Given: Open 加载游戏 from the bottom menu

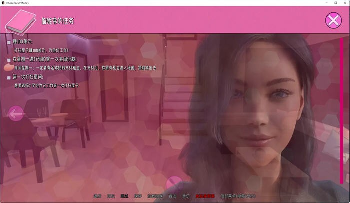Looking at the screenshot, I should pos(155,196).
